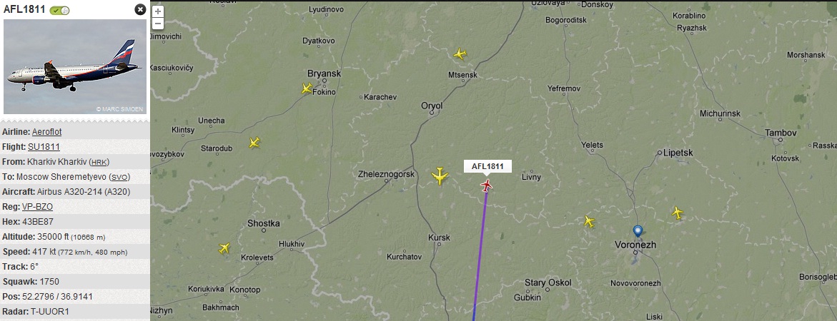The height and width of the screenshot is (321, 837).
Task: Click the yellow plane near Bryansk
Action: 307,88
